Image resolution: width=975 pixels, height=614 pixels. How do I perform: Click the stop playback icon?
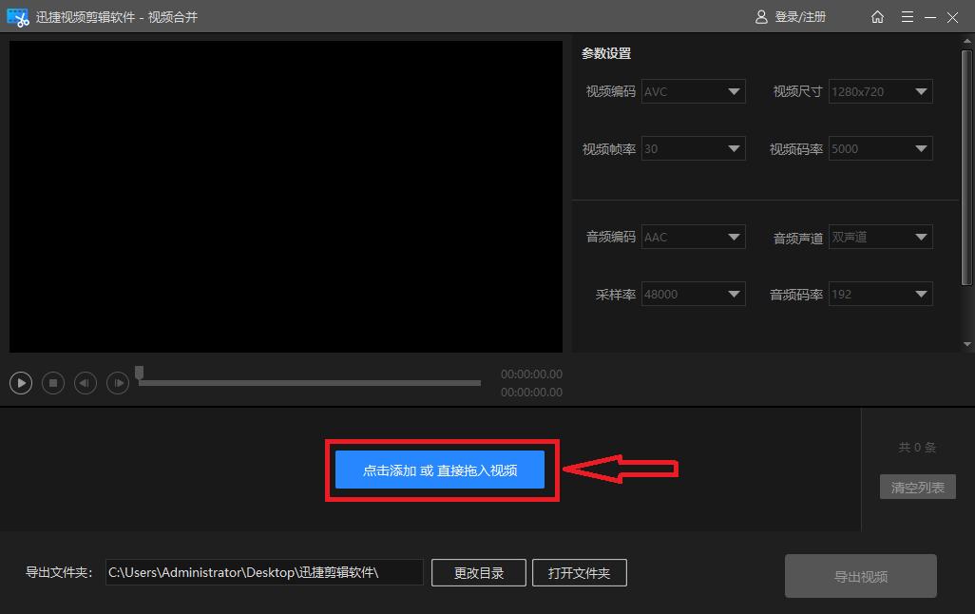(x=52, y=382)
